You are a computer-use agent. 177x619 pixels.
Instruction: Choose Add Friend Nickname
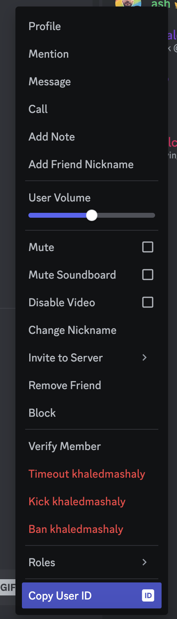point(92,164)
